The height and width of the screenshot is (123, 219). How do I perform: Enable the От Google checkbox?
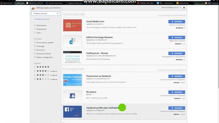pyautogui.click(x=35, y=46)
